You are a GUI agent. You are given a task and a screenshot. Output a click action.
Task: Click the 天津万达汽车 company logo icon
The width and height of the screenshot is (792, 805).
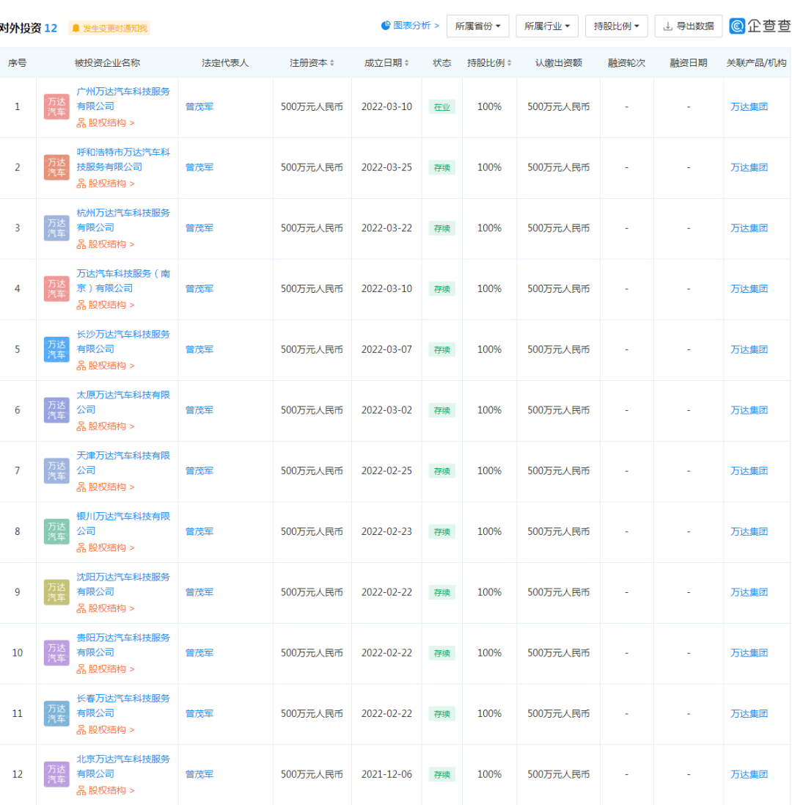[56, 470]
